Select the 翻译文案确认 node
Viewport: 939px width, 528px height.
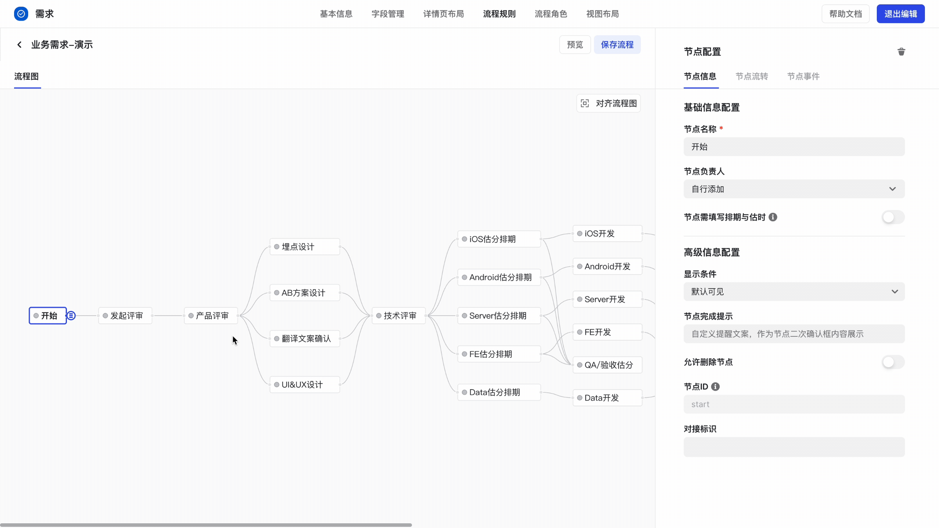pos(305,339)
